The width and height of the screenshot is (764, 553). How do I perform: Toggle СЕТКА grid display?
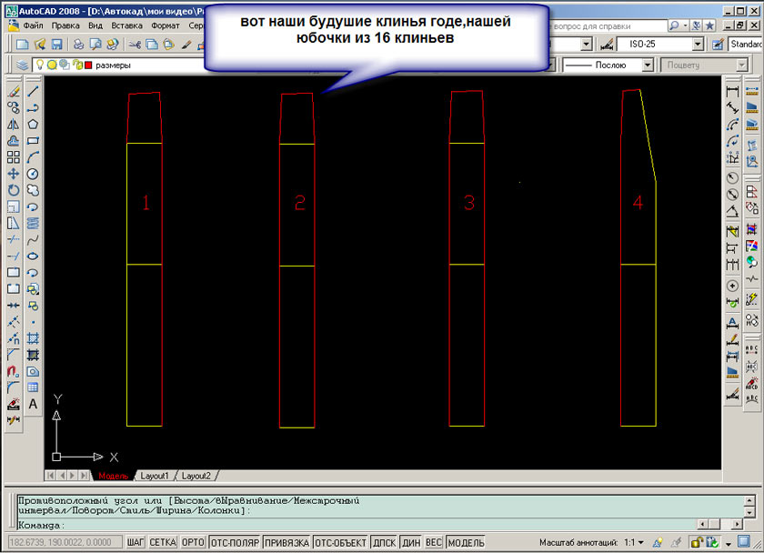[x=163, y=542]
